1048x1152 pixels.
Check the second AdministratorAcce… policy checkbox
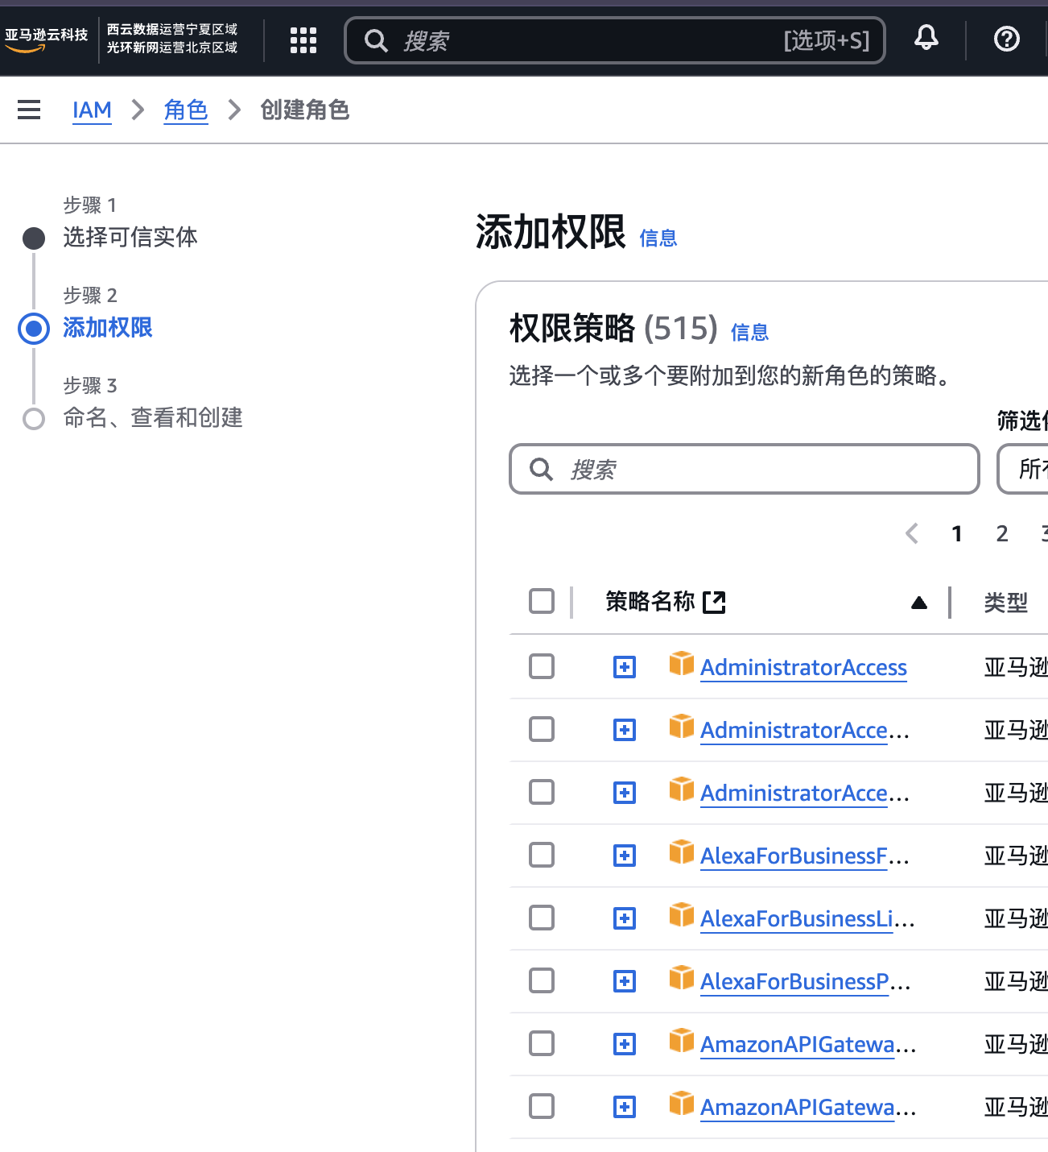pos(542,729)
